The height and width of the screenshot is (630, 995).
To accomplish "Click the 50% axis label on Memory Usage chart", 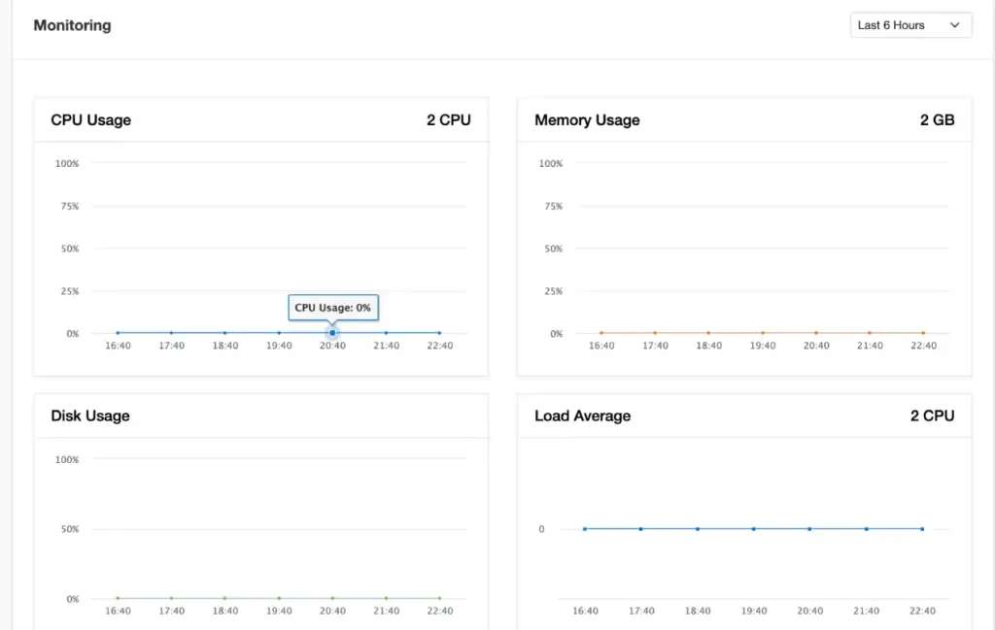I will tap(553, 249).
